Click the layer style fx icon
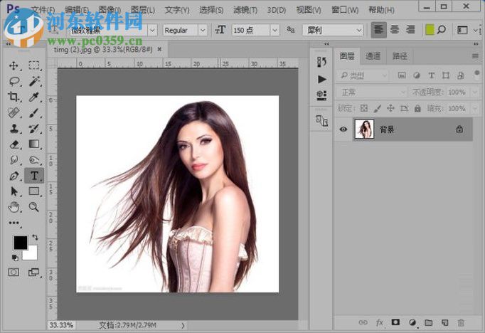The width and height of the screenshot is (485, 333). click(x=380, y=322)
